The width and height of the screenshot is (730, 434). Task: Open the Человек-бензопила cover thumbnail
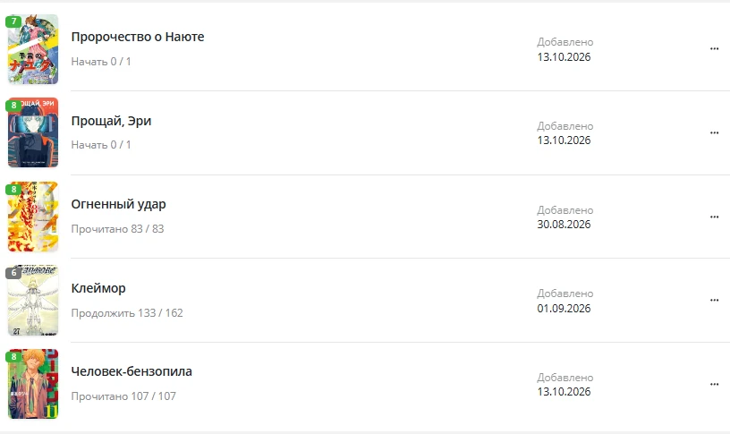click(33, 384)
